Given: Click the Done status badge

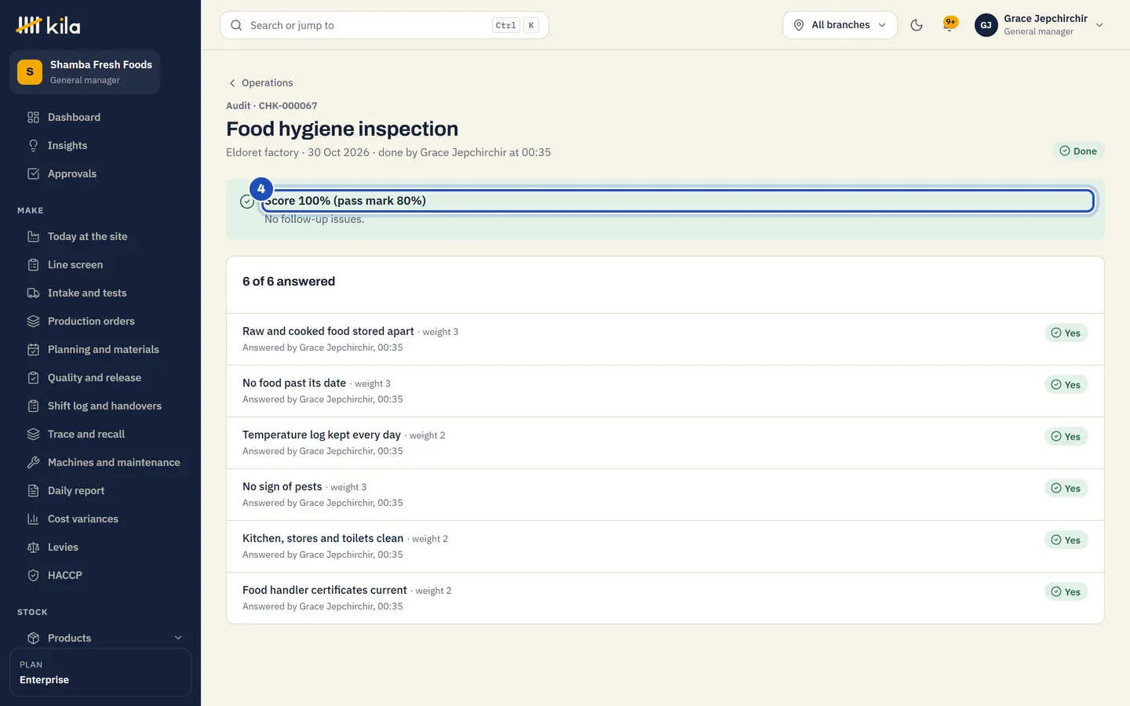Looking at the screenshot, I should tap(1078, 151).
